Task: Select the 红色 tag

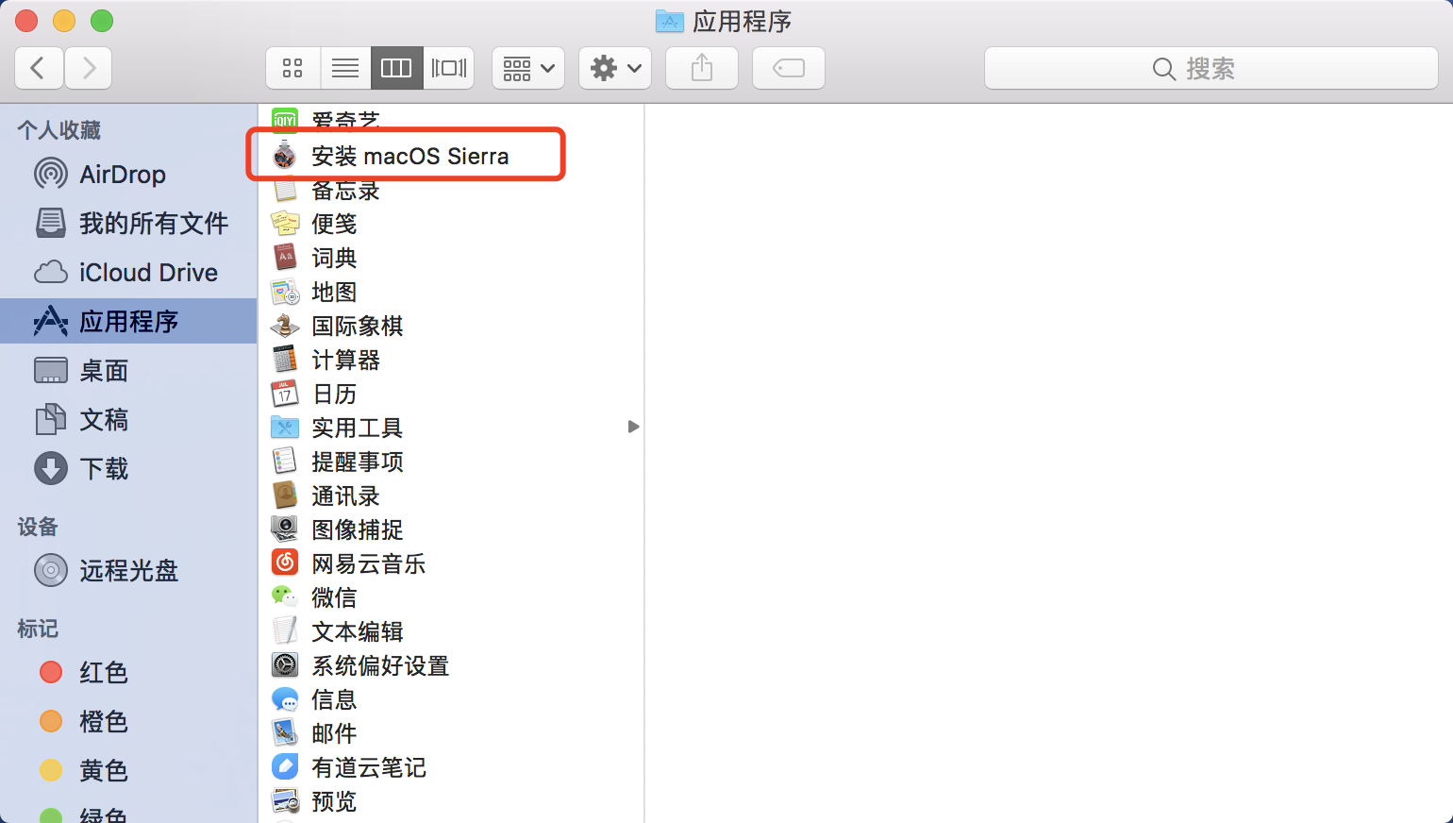Action: [103, 673]
